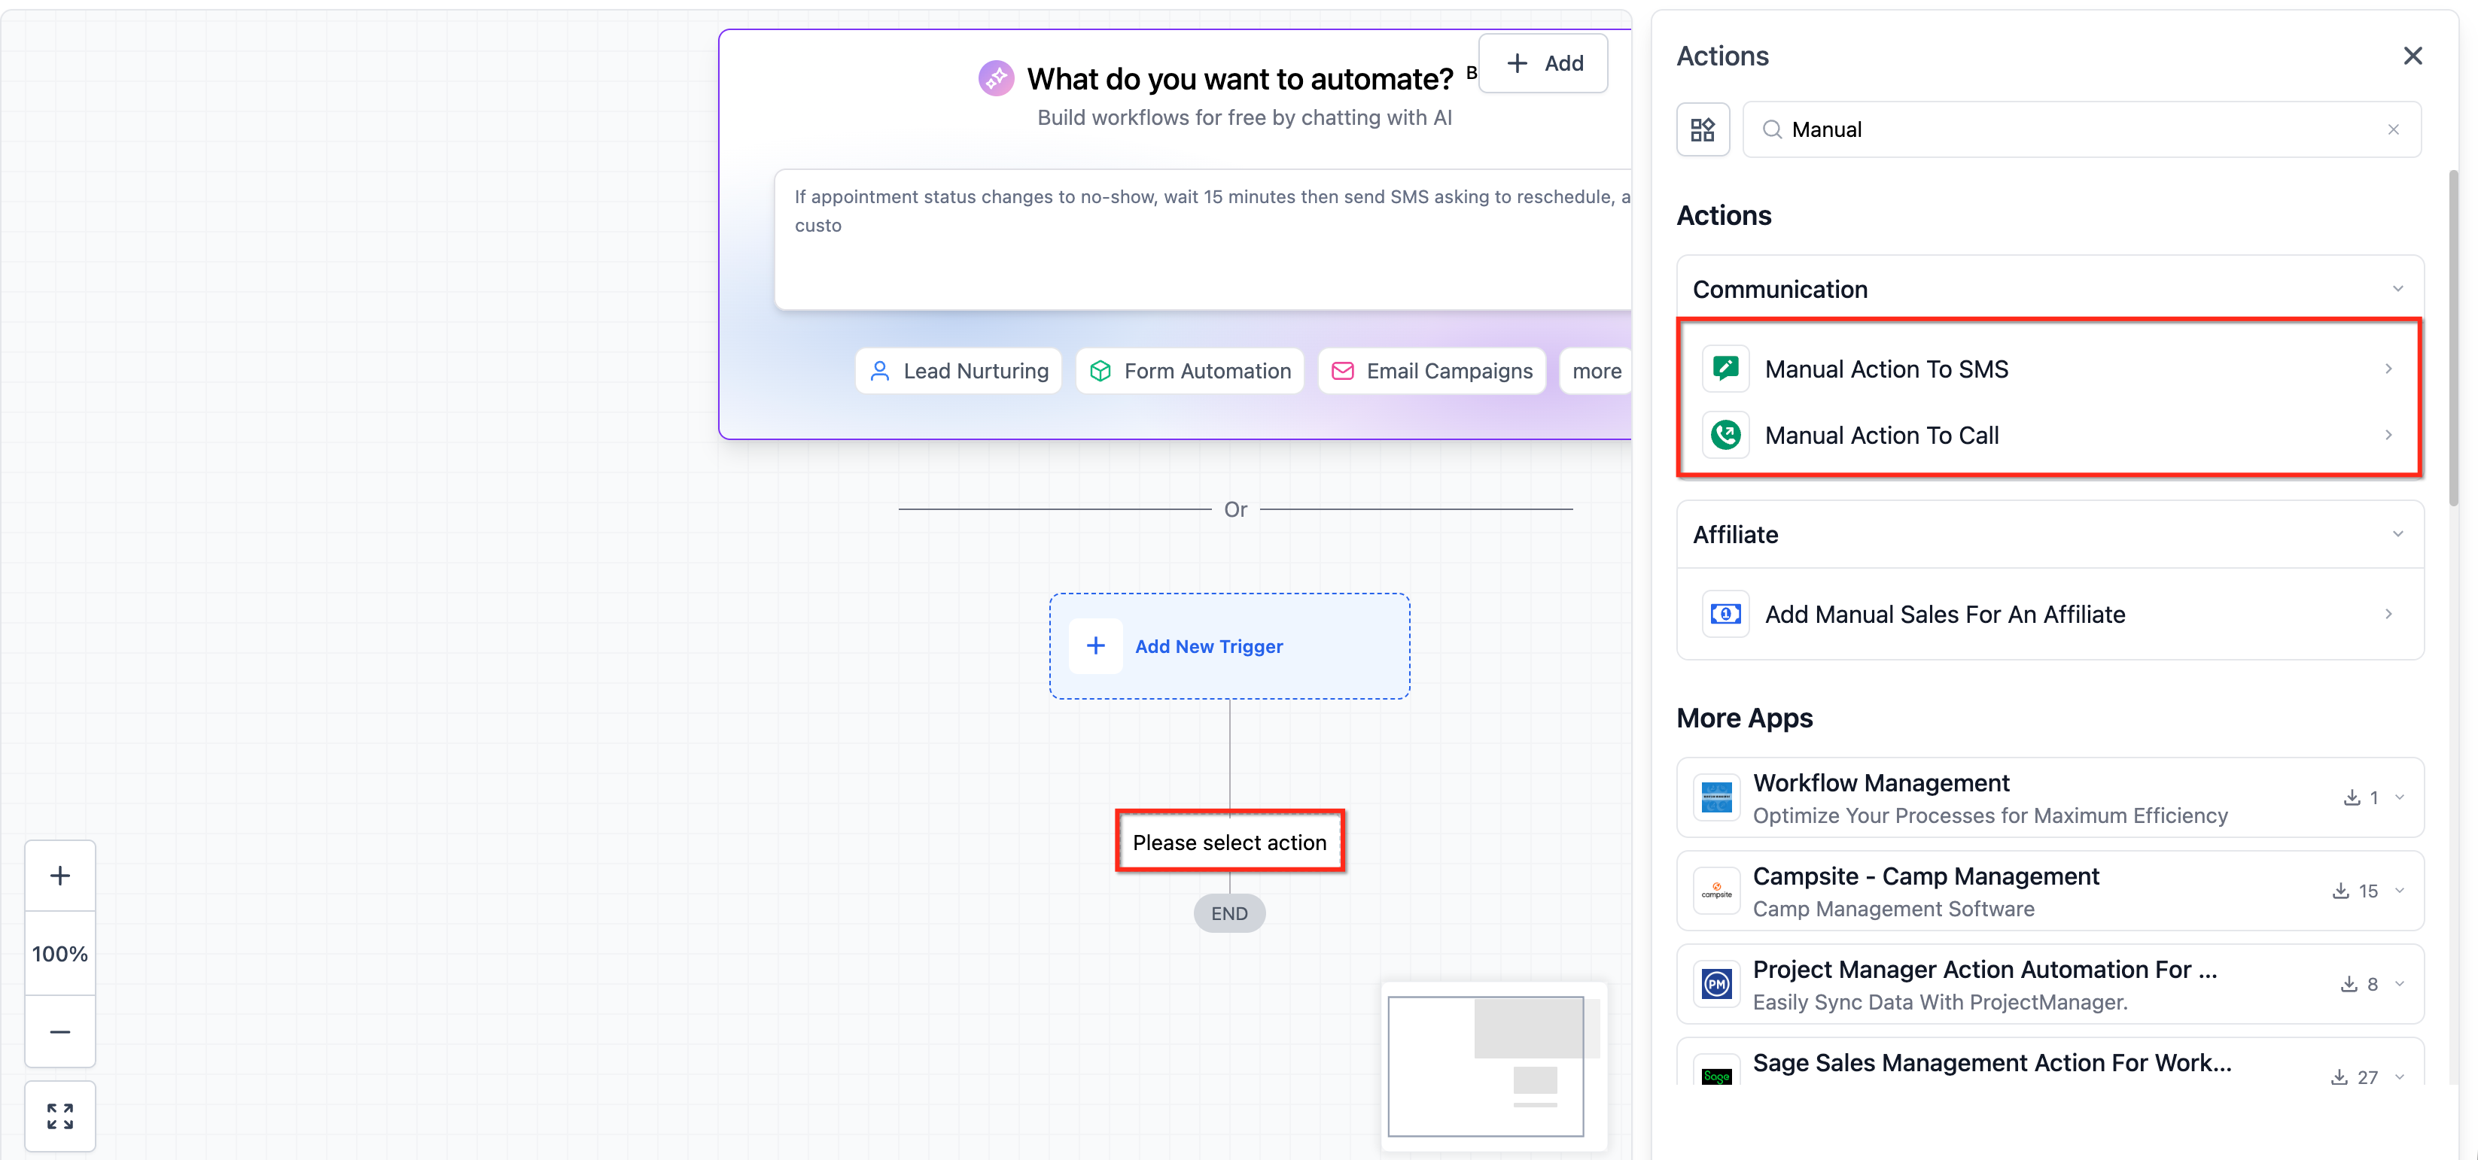
Task: Click the Manual Action To SMS icon
Action: pyautogui.click(x=1726, y=369)
